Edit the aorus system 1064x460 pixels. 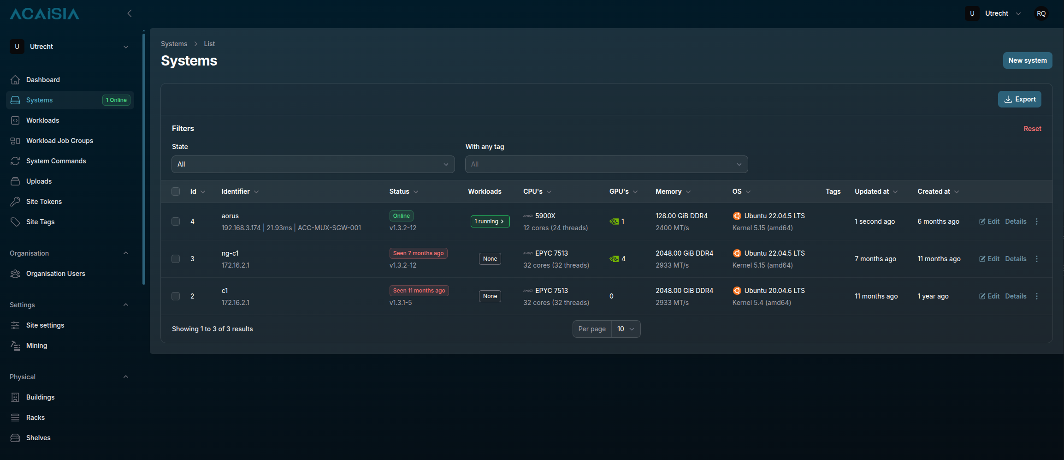[x=989, y=221]
